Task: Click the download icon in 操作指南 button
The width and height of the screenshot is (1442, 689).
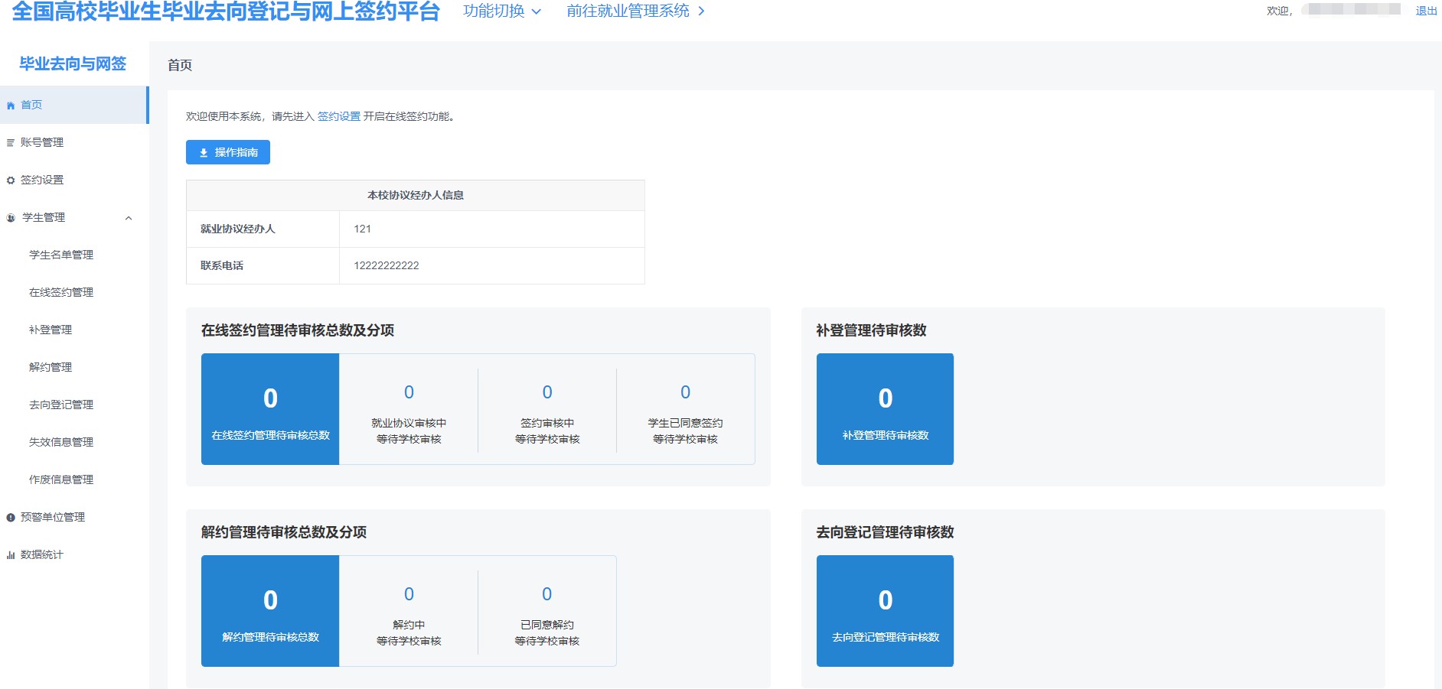Action: pos(204,153)
